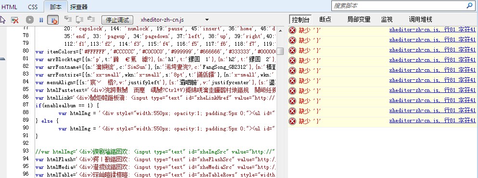Click the 'var arrFontsize' code line
Screen dimensions: 478x178
click(x=156, y=75)
